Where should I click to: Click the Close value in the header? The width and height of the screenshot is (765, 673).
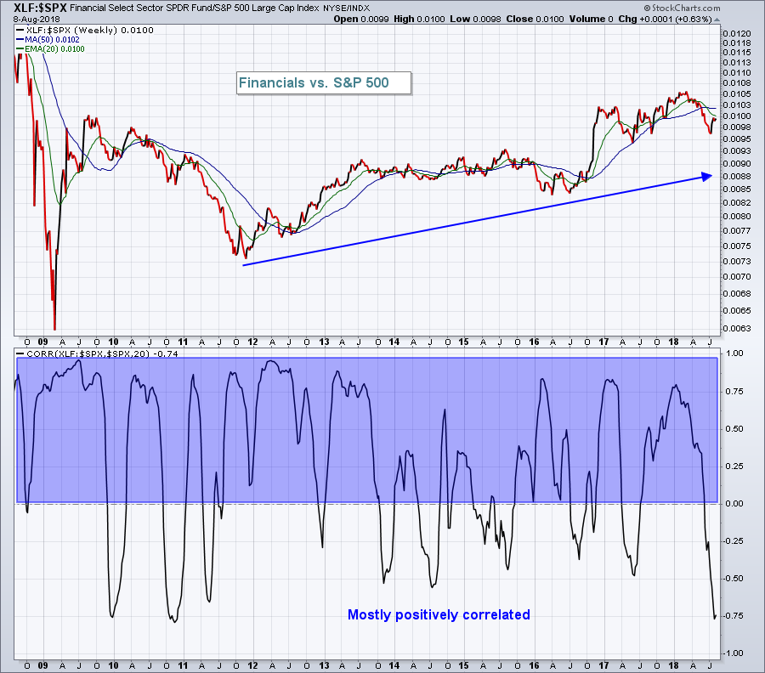click(x=535, y=19)
